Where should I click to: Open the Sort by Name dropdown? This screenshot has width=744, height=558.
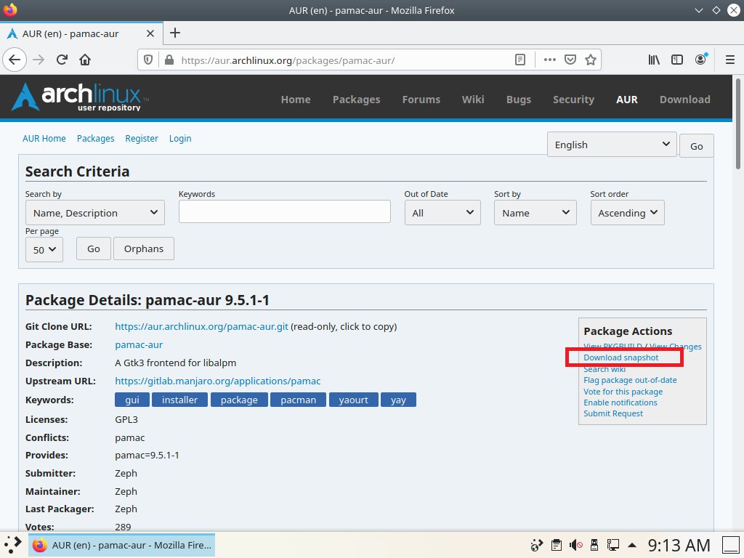[535, 213]
